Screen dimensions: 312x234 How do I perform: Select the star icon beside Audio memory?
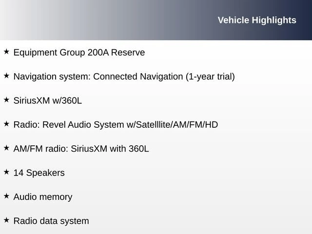[x=6, y=196]
